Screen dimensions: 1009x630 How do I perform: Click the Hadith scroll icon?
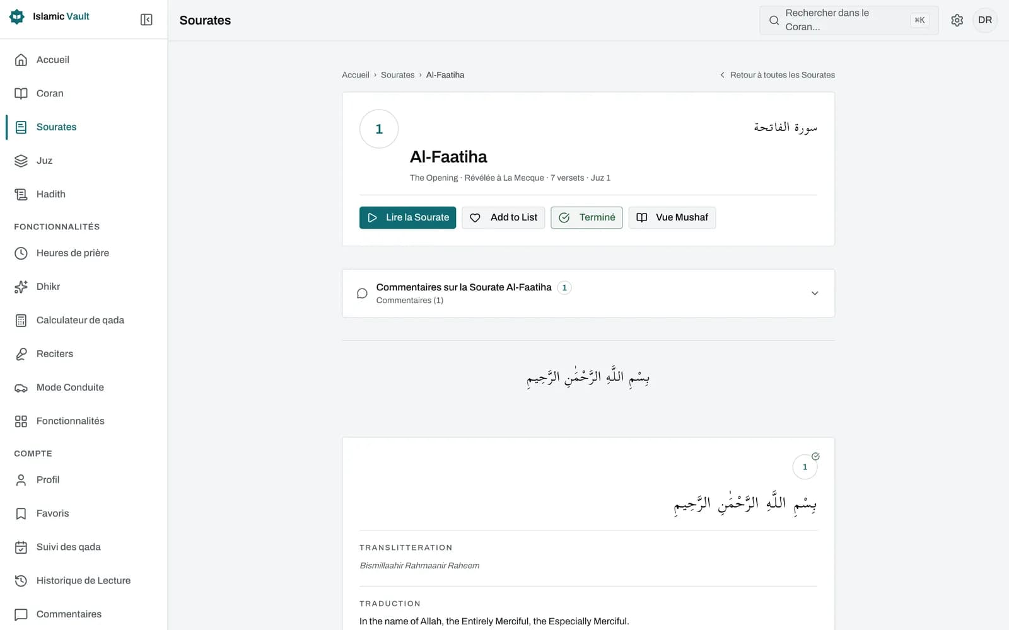click(21, 194)
